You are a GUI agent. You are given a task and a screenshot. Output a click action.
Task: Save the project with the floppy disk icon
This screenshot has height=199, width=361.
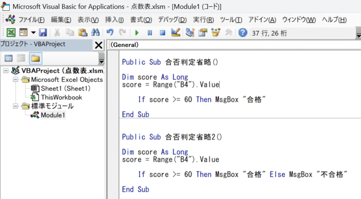(x=43, y=32)
